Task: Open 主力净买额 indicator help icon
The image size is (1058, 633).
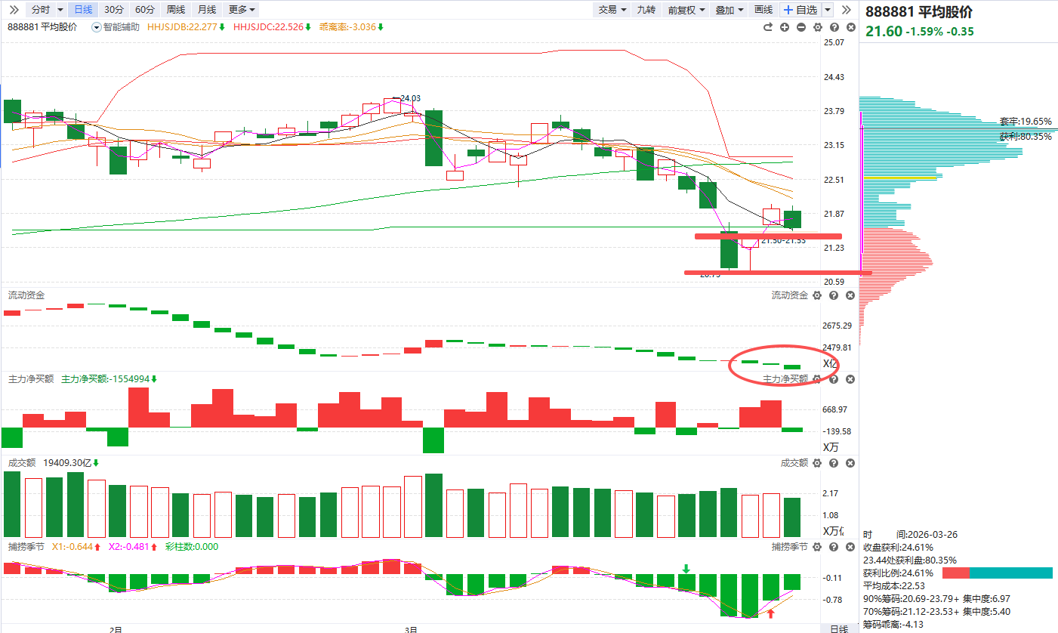Action: (833, 379)
